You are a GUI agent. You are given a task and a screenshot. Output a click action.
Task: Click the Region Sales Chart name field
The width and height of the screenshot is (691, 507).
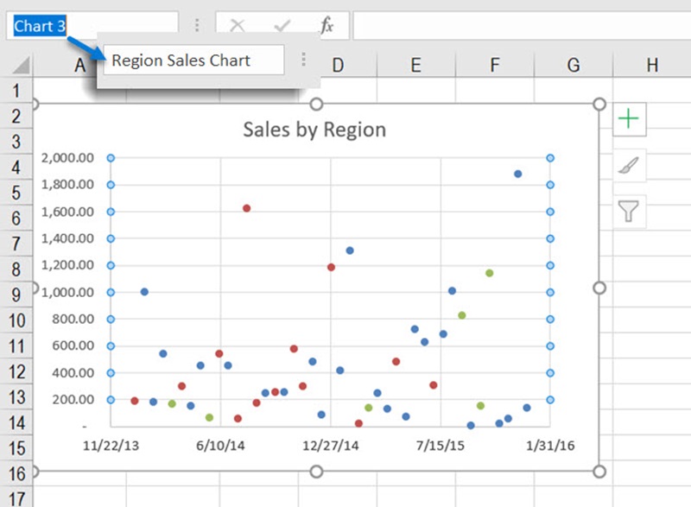tap(193, 60)
